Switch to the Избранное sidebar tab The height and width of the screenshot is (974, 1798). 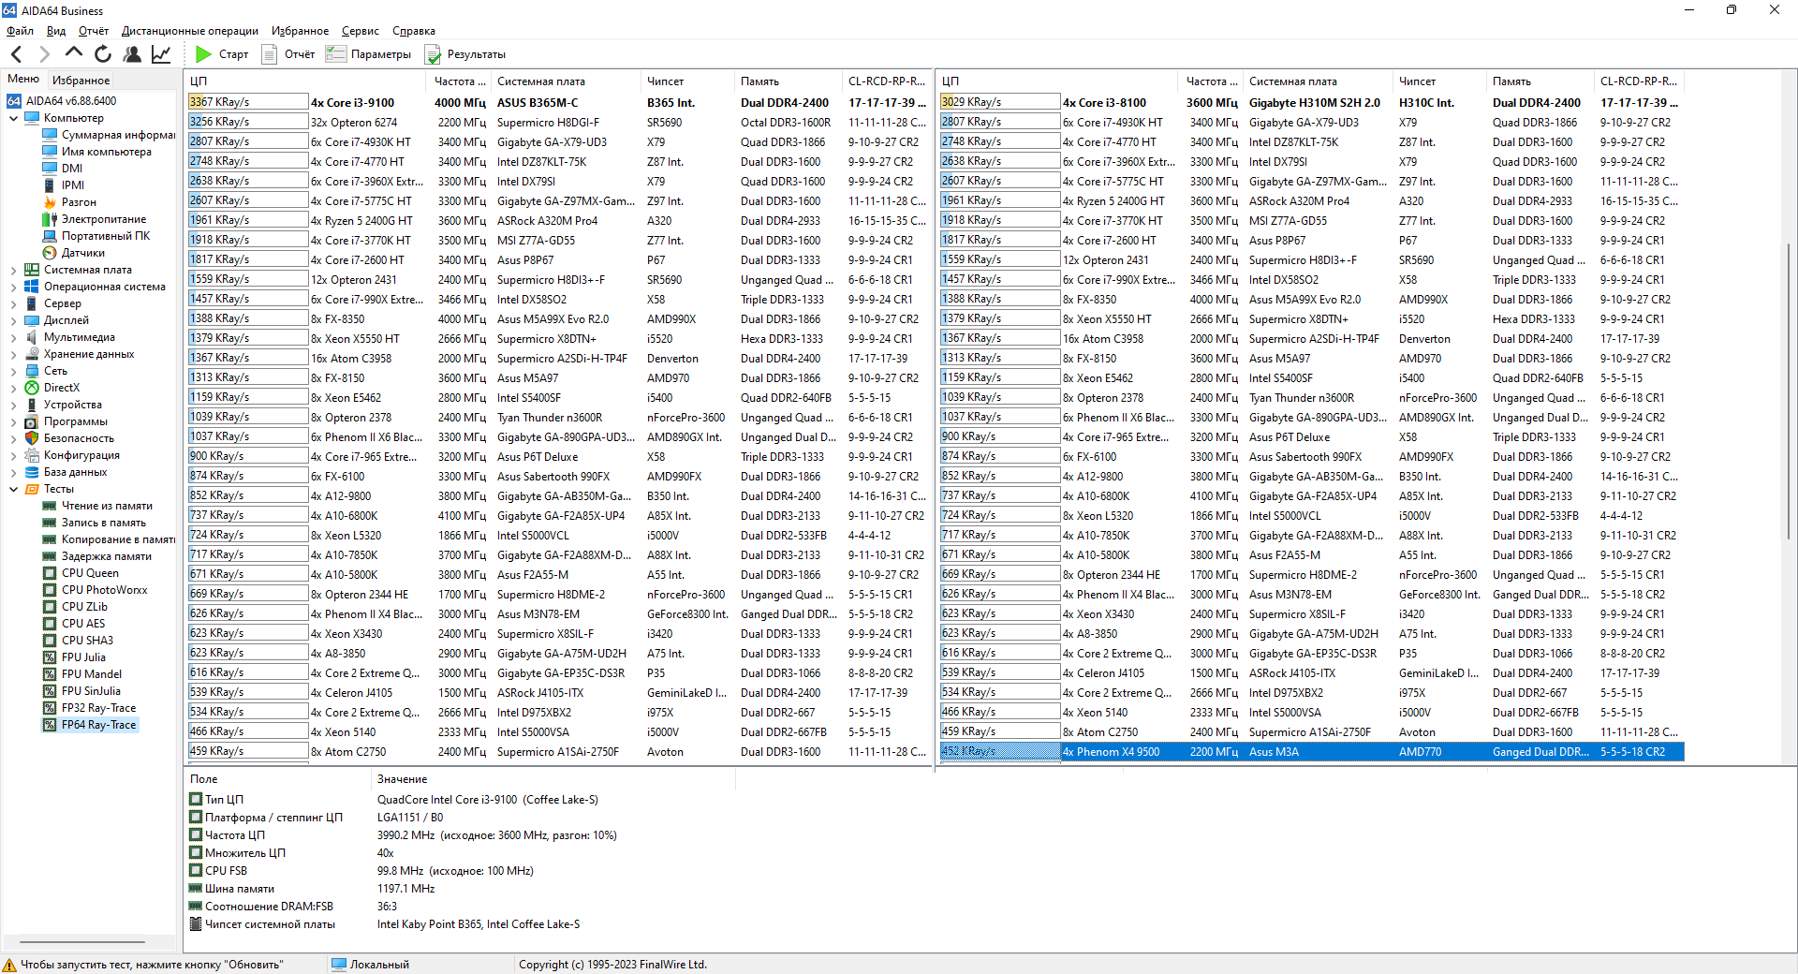coord(81,81)
